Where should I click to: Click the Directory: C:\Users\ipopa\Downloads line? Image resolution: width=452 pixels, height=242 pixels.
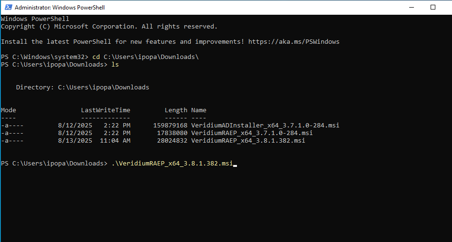click(82, 87)
